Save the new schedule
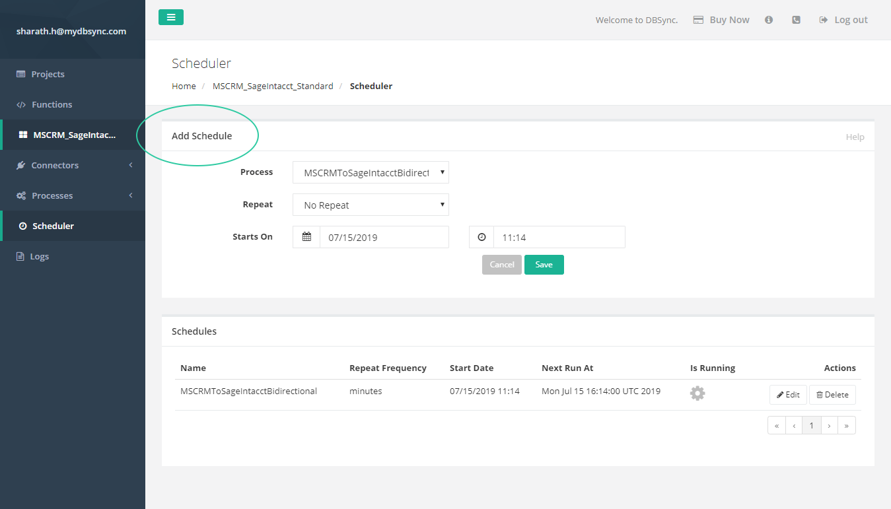The image size is (891, 509). click(x=544, y=265)
